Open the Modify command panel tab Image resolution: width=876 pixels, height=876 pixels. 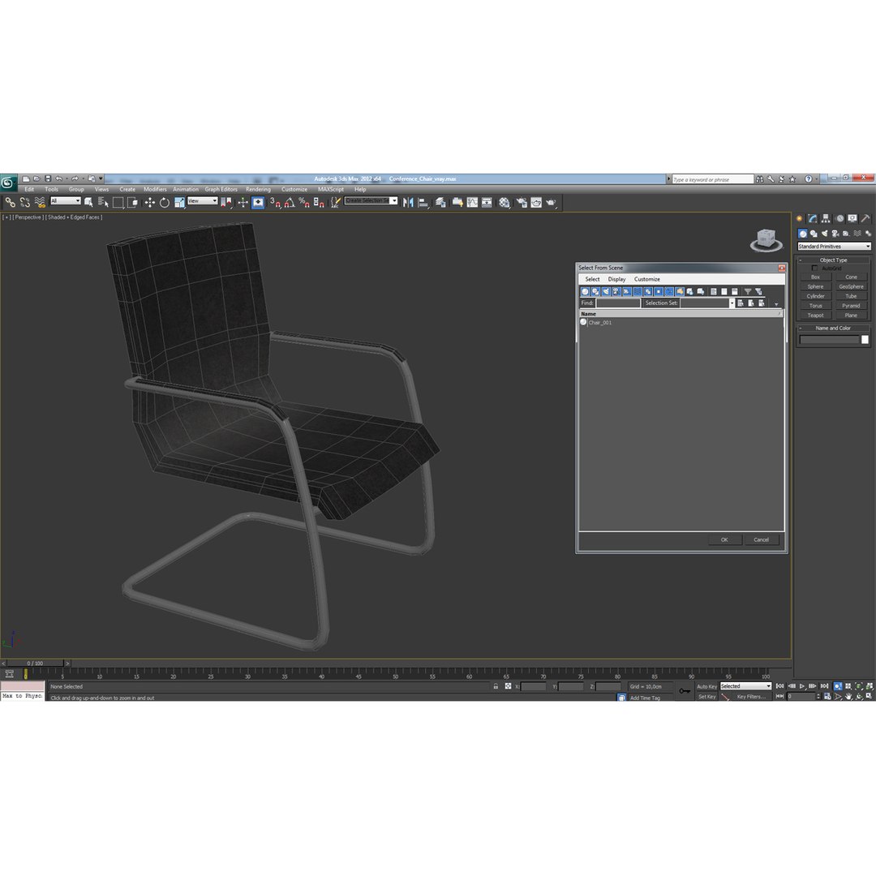coord(812,218)
